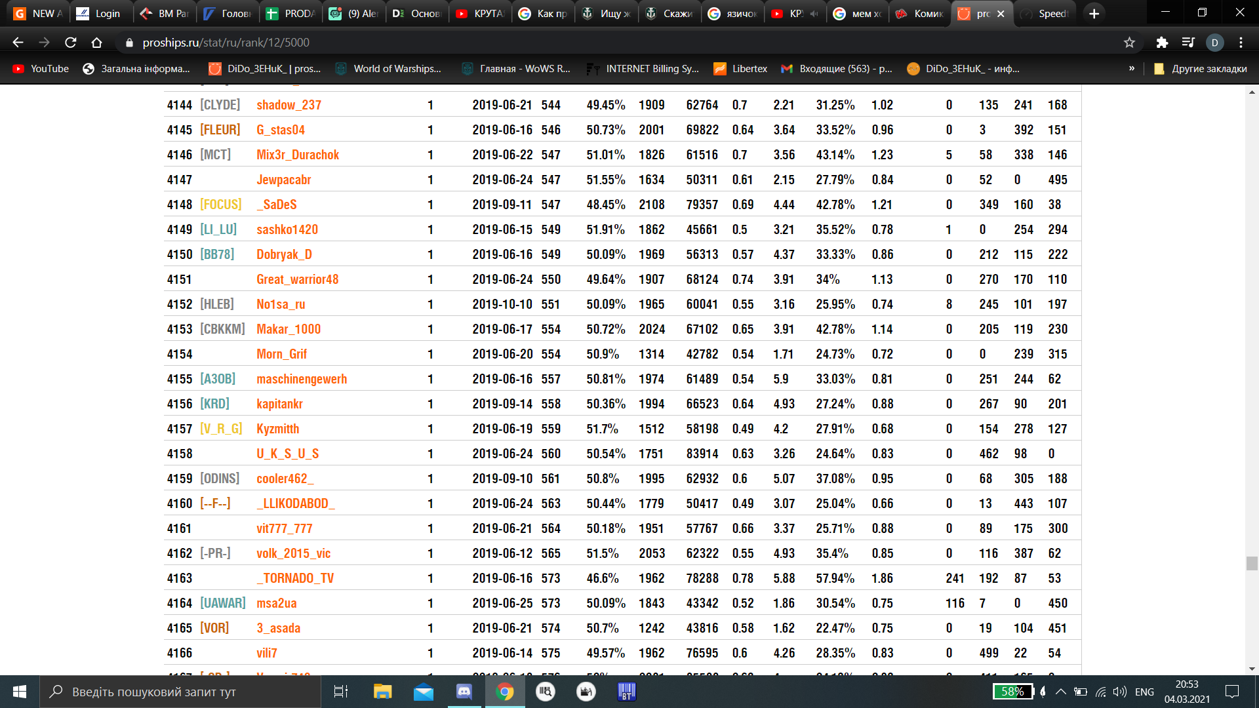Open player _TORNADO_TV profile
Screen dimensions: 1259x708
coord(295,578)
